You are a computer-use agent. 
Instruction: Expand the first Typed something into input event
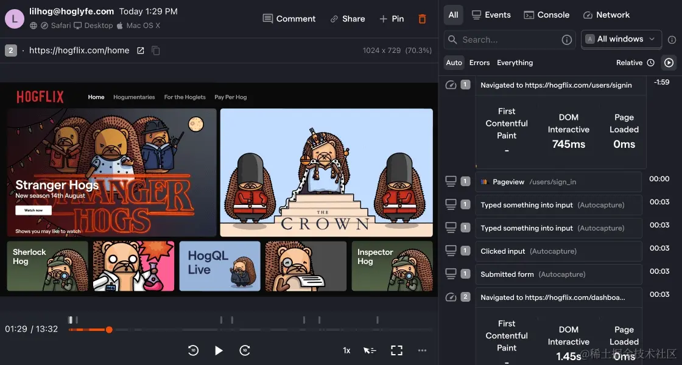click(558, 205)
